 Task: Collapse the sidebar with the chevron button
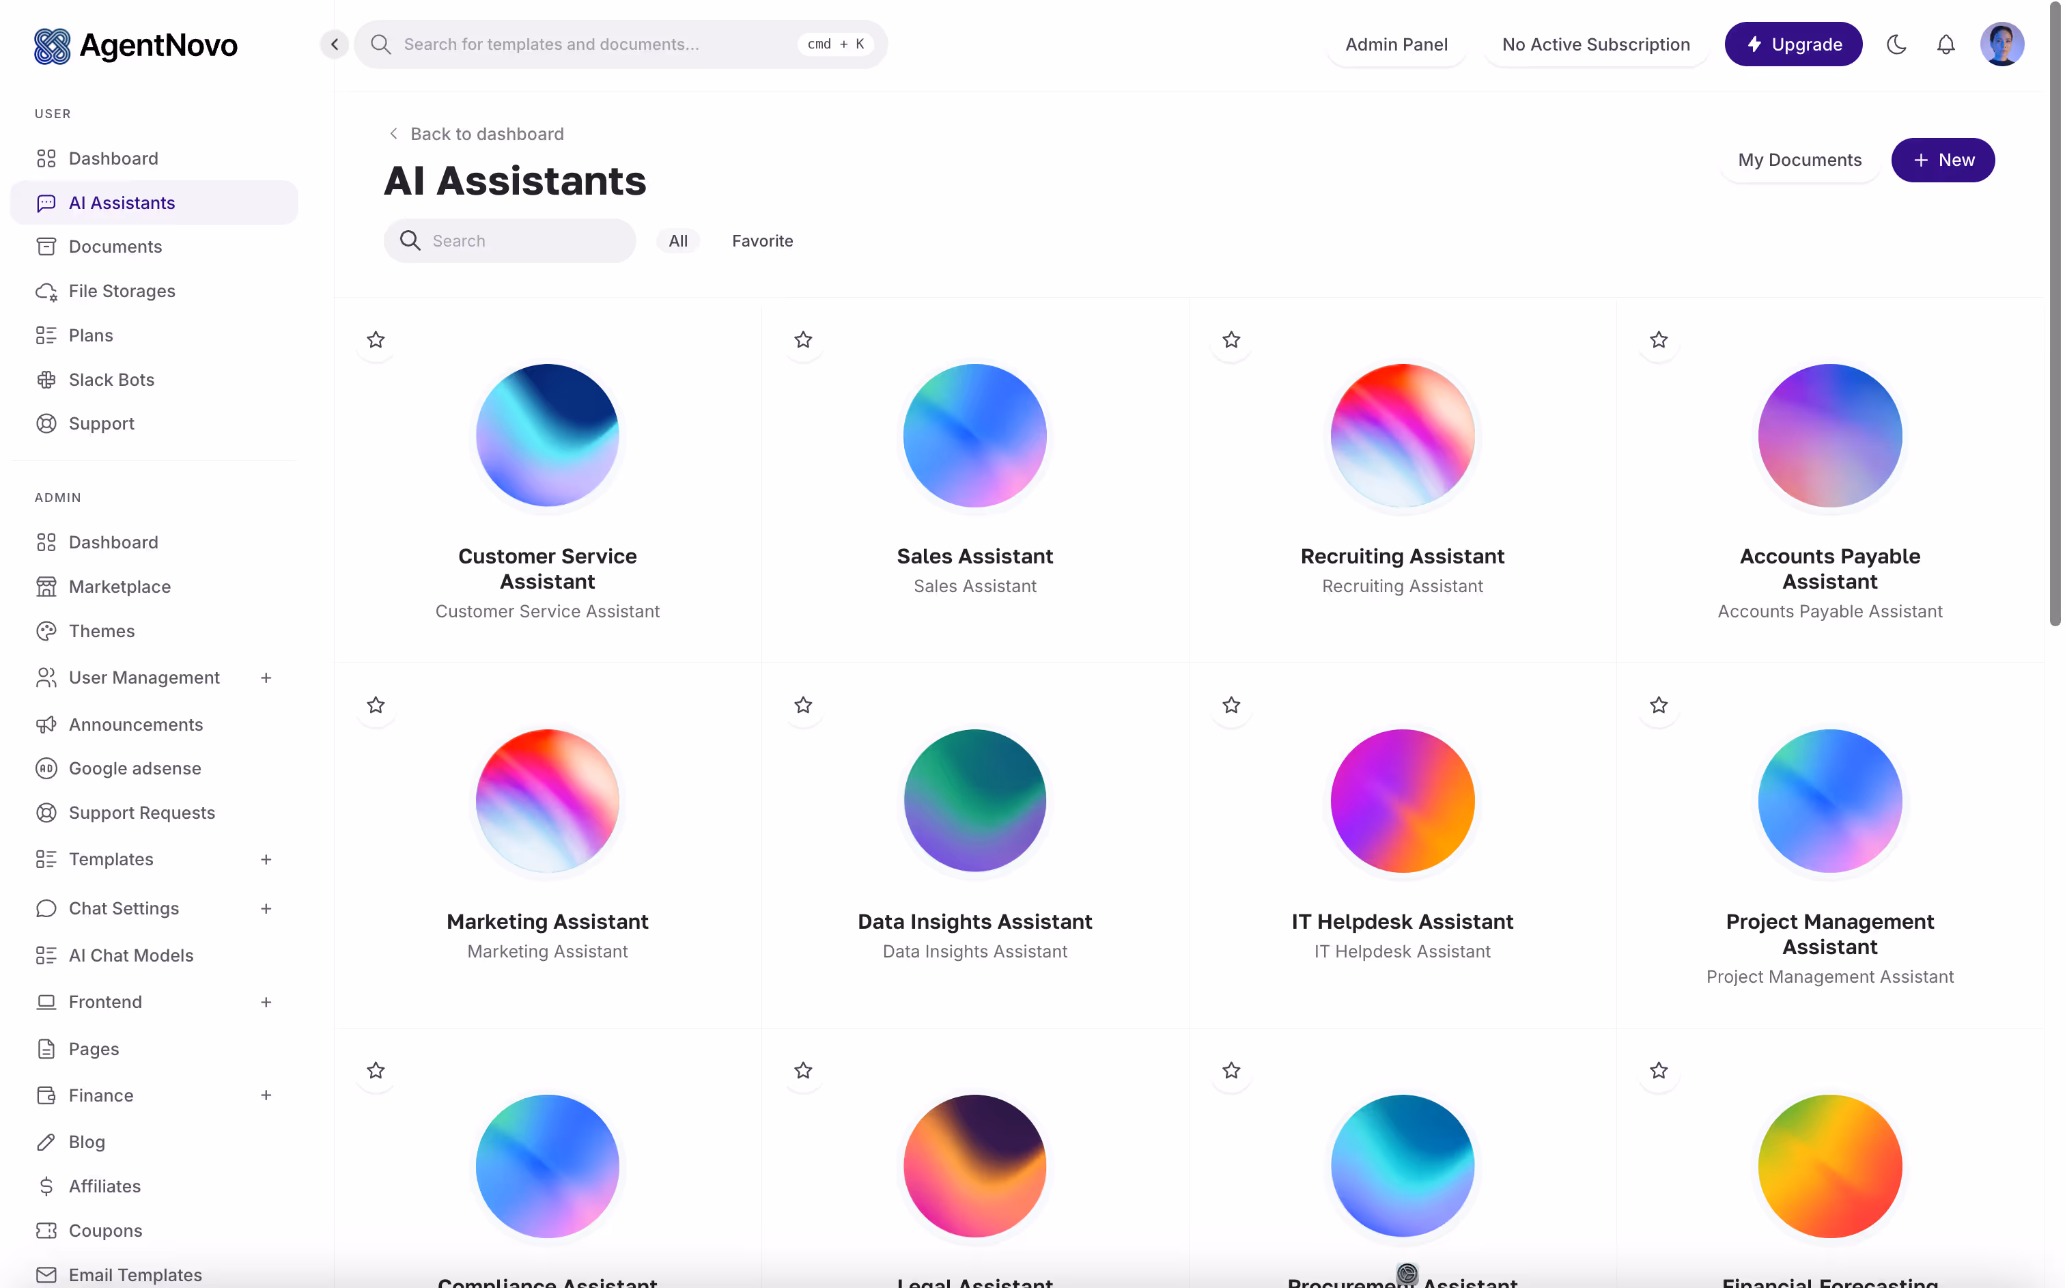335,44
